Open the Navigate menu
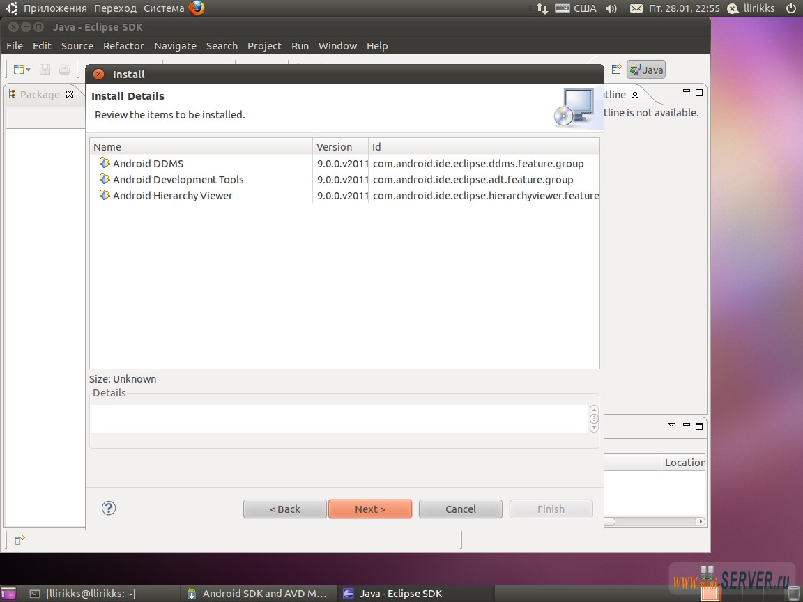The height and width of the screenshot is (602, 803). click(x=175, y=45)
